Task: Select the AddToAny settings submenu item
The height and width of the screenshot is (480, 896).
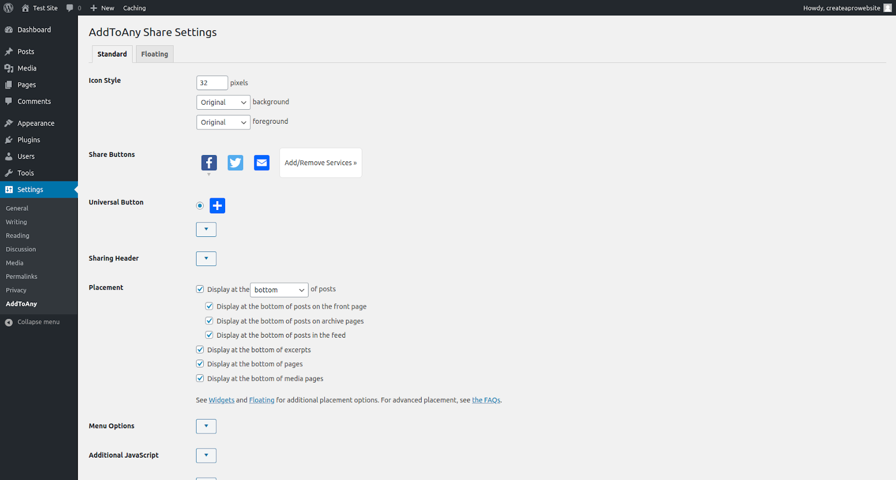Action: 21,304
